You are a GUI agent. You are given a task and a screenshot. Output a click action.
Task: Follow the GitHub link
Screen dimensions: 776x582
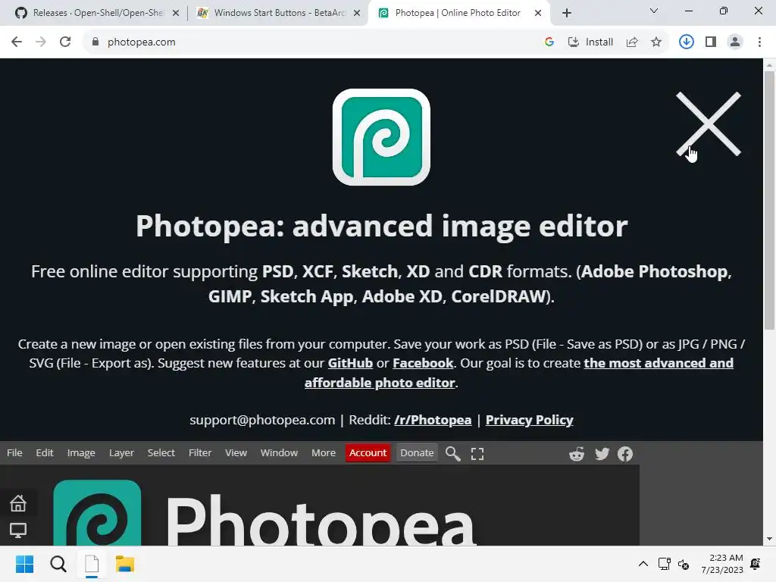[x=350, y=363]
